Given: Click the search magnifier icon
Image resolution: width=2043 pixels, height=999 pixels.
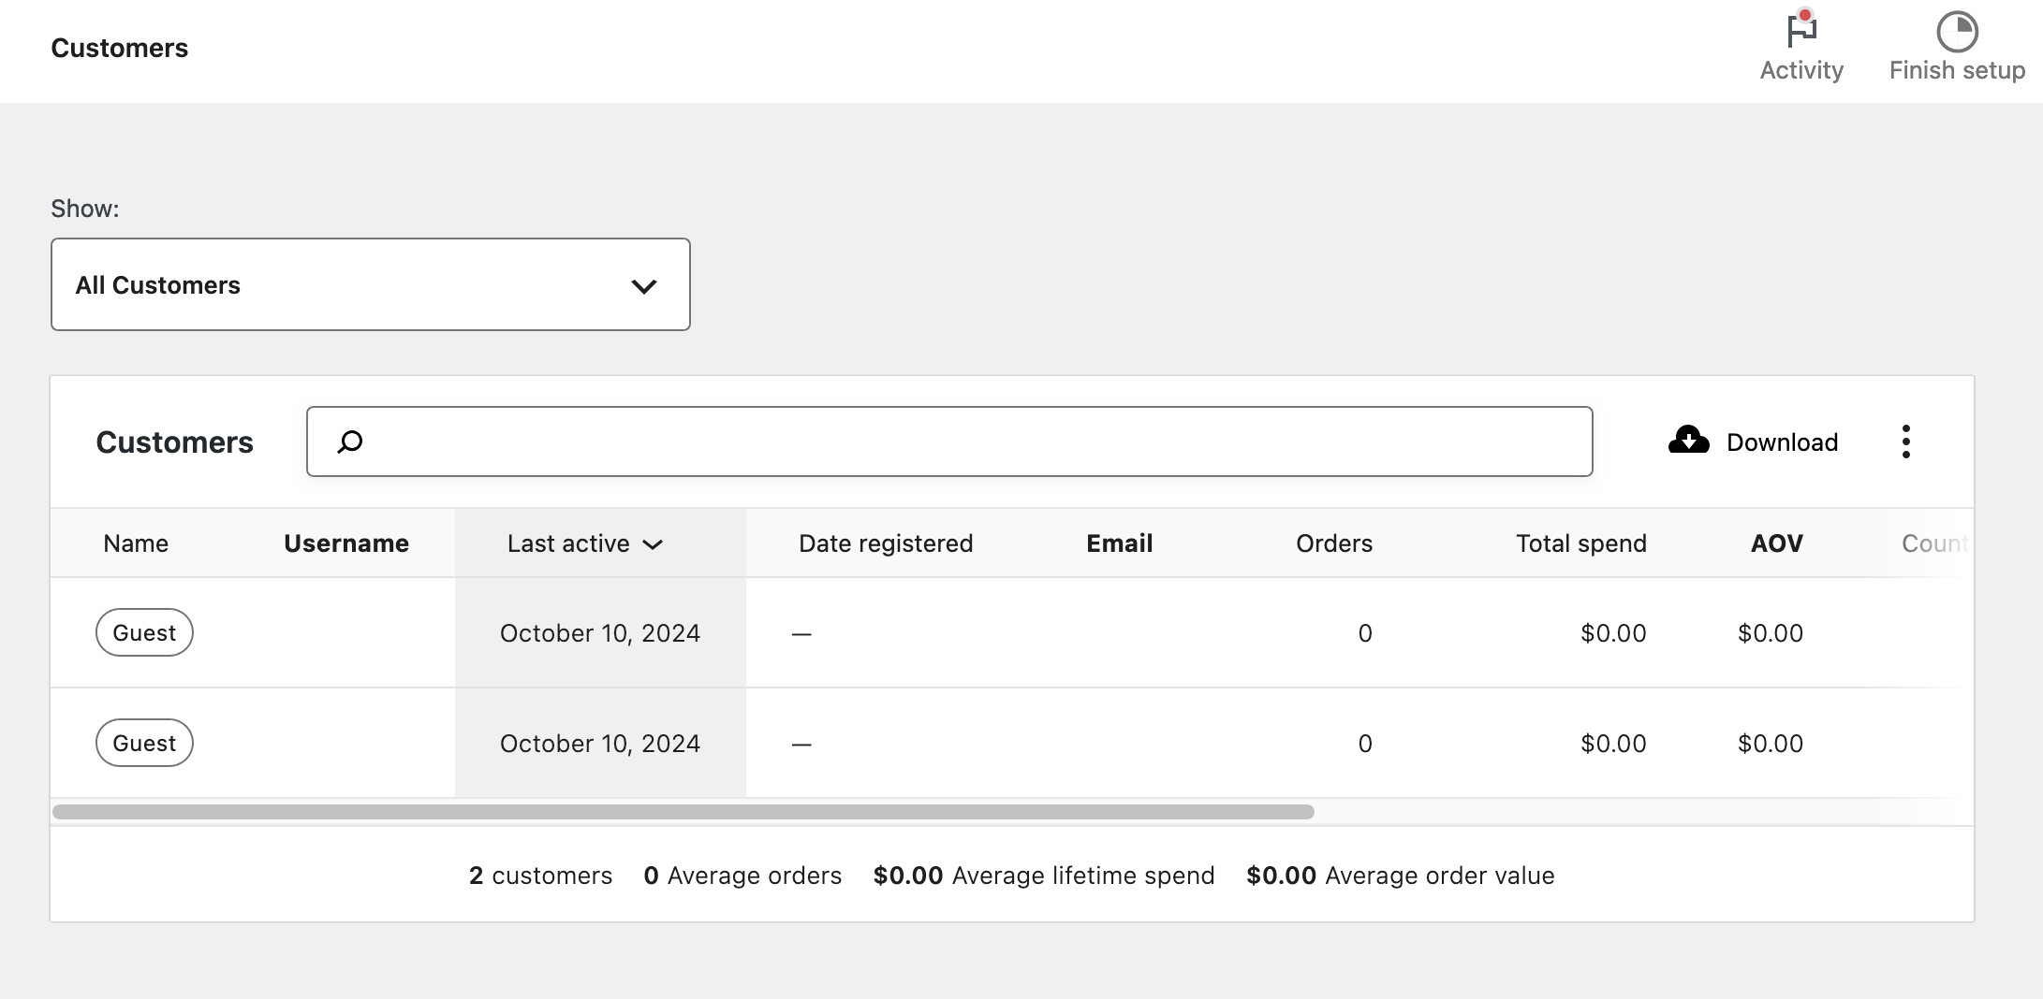Looking at the screenshot, I should 349,442.
